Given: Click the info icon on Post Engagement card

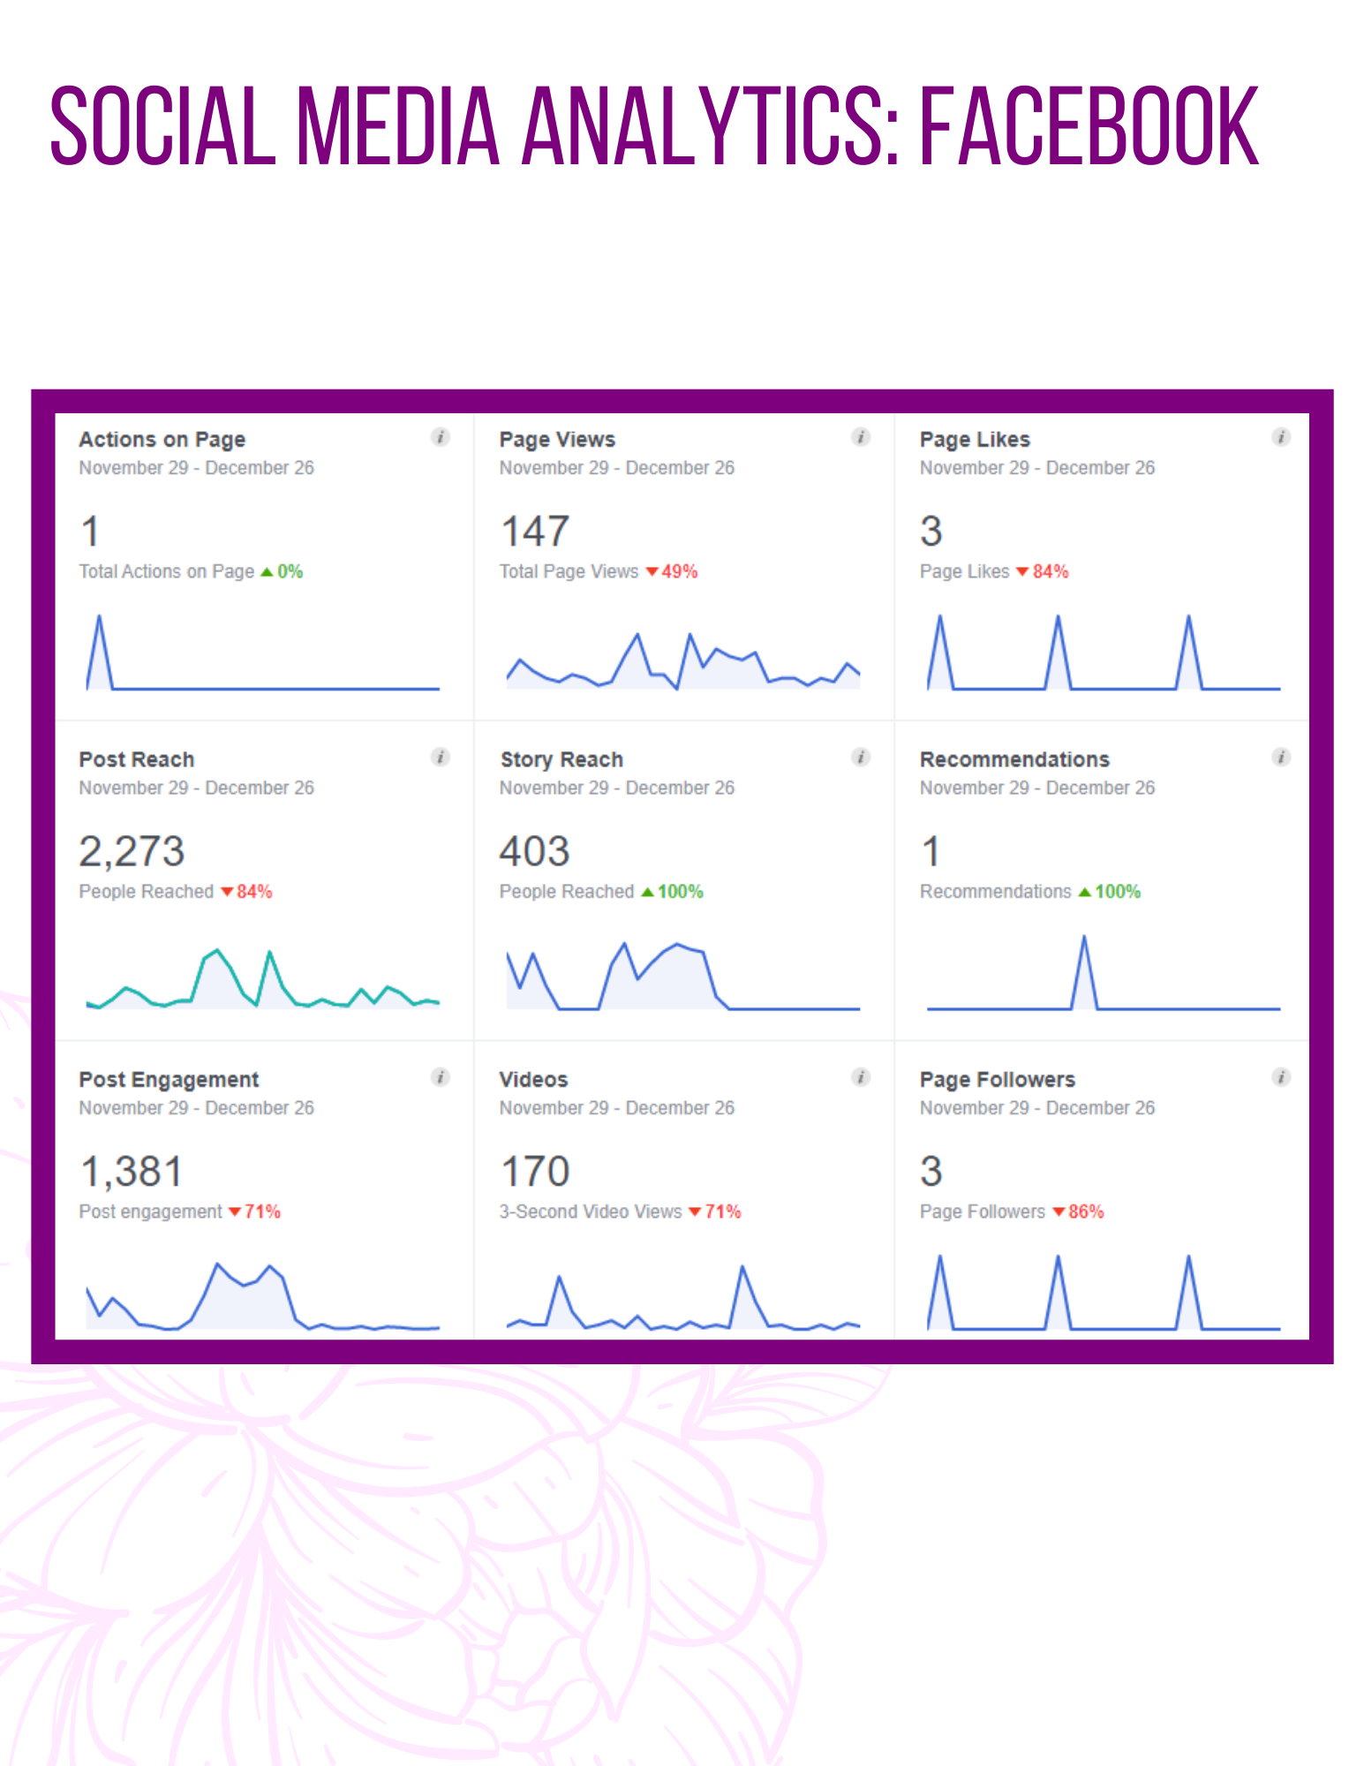Looking at the screenshot, I should (x=440, y=1076).
